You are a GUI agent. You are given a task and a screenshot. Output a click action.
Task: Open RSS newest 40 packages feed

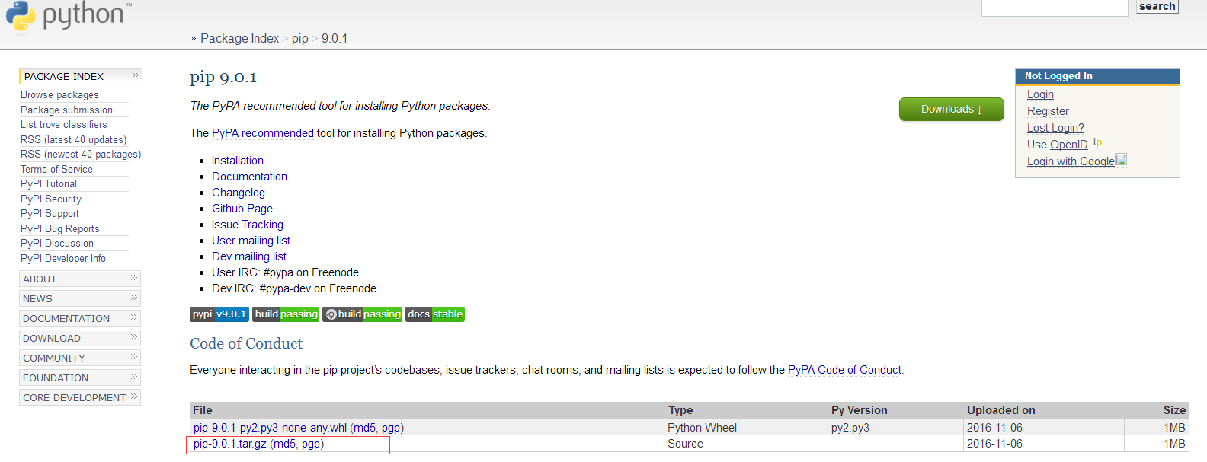(81, 155)
